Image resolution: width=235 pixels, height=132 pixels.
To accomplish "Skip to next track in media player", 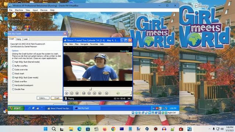I will click(100, 93).
